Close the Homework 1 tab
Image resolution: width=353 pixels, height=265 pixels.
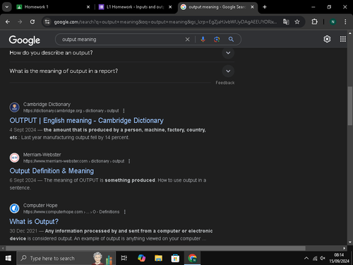88,7
